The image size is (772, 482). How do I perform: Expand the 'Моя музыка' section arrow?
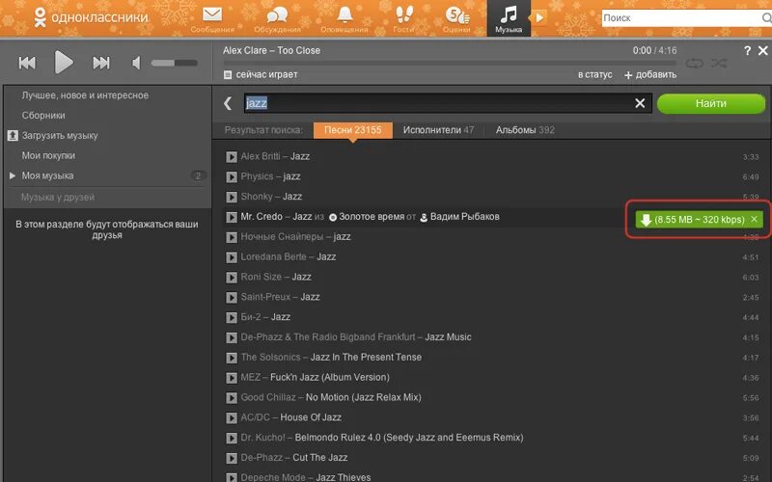click(x=13, y=175)
